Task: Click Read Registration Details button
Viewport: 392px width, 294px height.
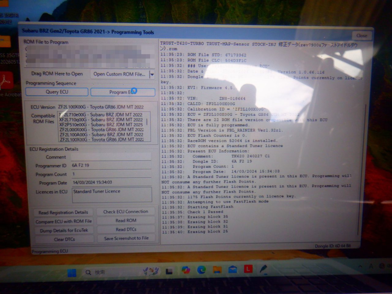Action: click(63, 213)
